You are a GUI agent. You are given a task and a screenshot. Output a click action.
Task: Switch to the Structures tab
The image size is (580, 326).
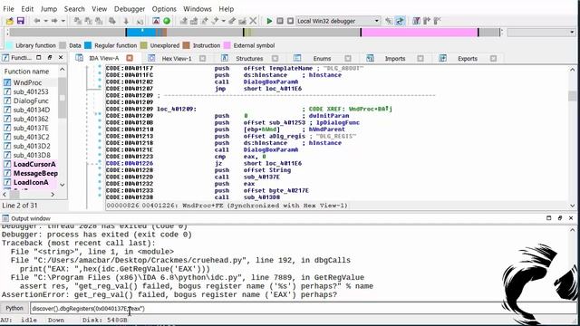249,58
